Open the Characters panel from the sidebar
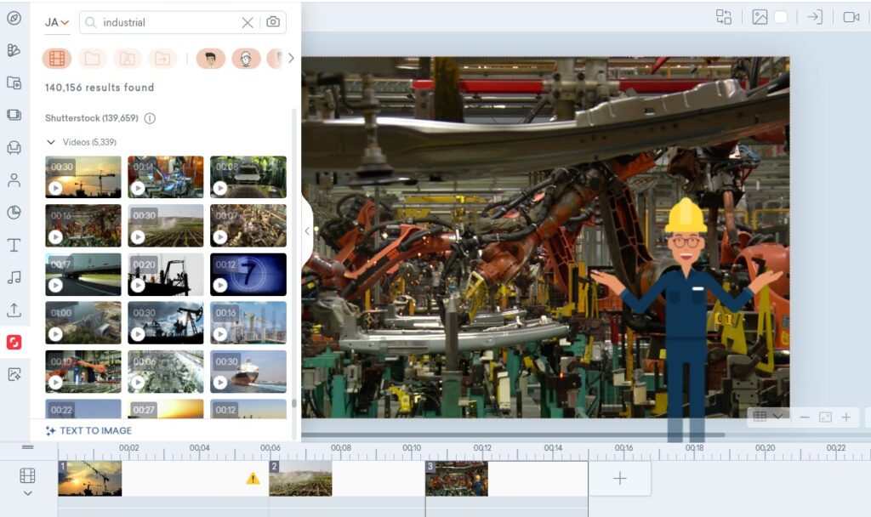Screen dimensions: 871x517 14,180
